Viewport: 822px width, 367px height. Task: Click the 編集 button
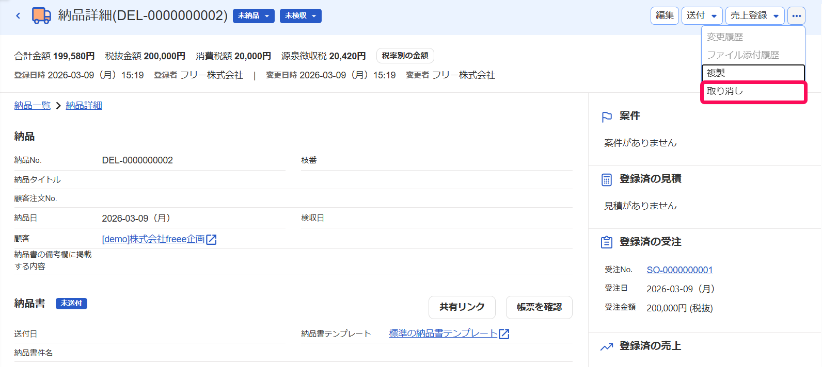(665, 16)
